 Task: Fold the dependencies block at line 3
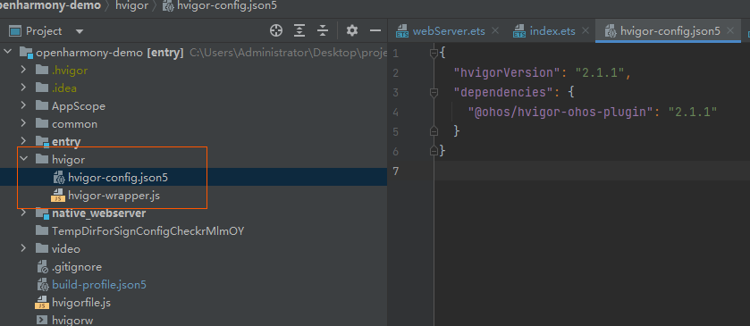(x=434, y=92)
